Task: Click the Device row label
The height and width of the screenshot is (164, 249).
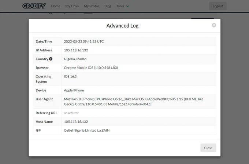Action: (41, 90)
